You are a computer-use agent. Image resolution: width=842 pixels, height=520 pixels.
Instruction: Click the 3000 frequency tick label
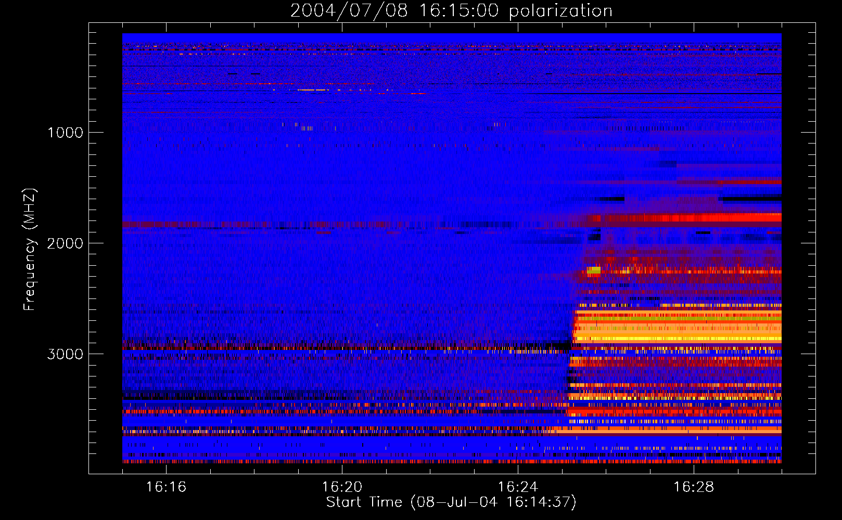pyautogui.click(x=65, y=354)
